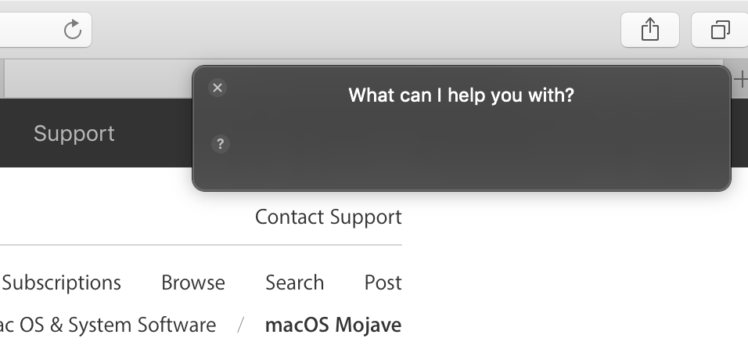Close the Siri window
The width and height of the screenshot is (748, 349).
[218, 88]
